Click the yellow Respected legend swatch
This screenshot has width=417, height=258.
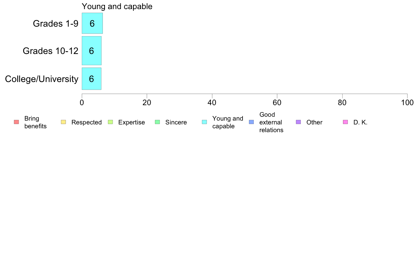[x=63, y=122]
